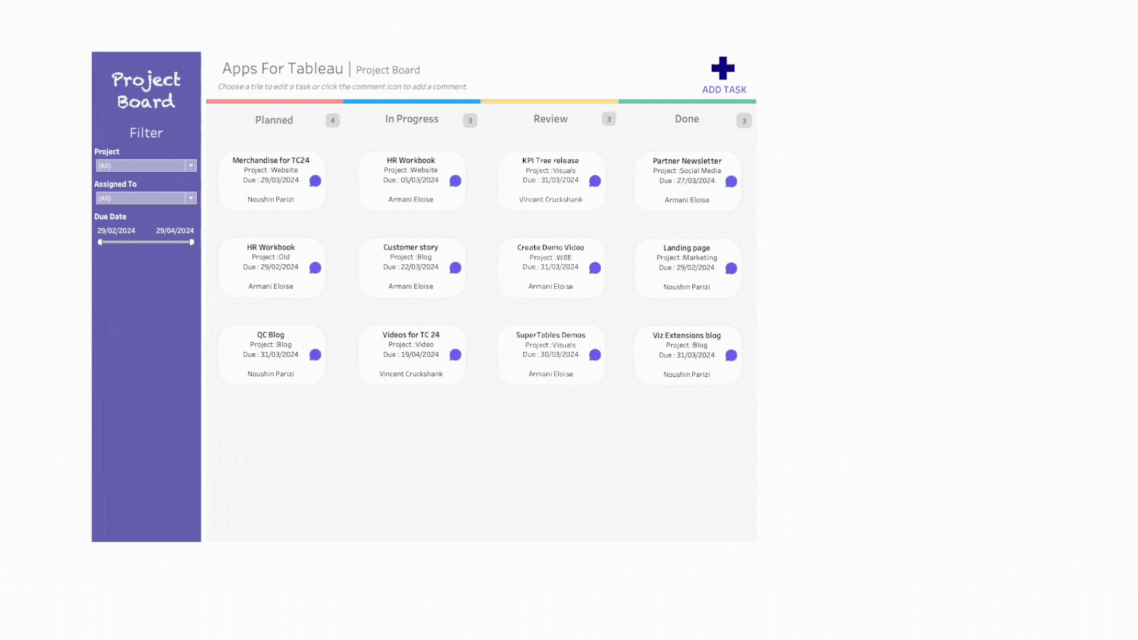Click the Due Date start value 29/02/2024
Viewport: 1138px width, 640px height.
(116, 231)
